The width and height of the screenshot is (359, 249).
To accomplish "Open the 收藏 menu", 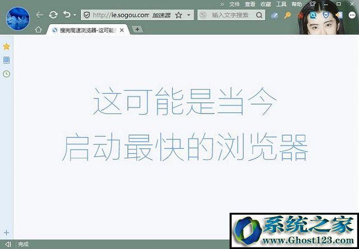I will [265, 4].
